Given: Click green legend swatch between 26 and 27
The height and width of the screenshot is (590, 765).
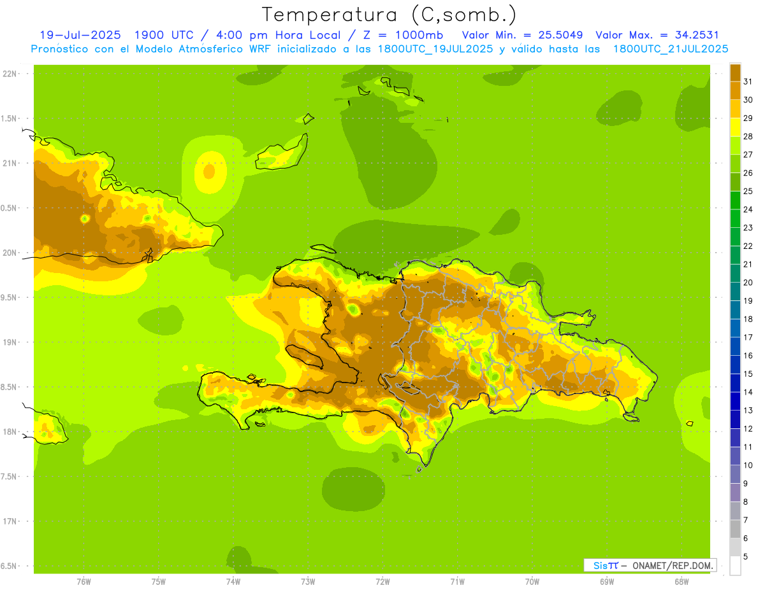Looking at the screenshot, I should point(735,163).
